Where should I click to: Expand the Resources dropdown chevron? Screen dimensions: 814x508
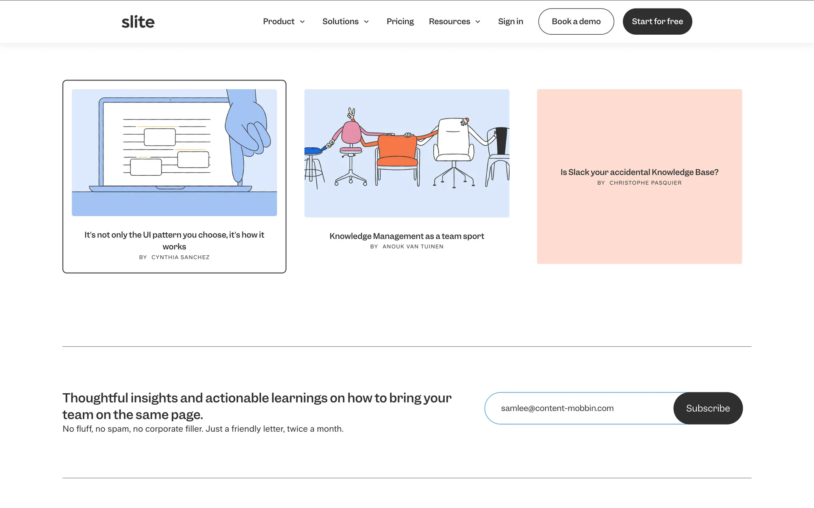tap(478, 22)
